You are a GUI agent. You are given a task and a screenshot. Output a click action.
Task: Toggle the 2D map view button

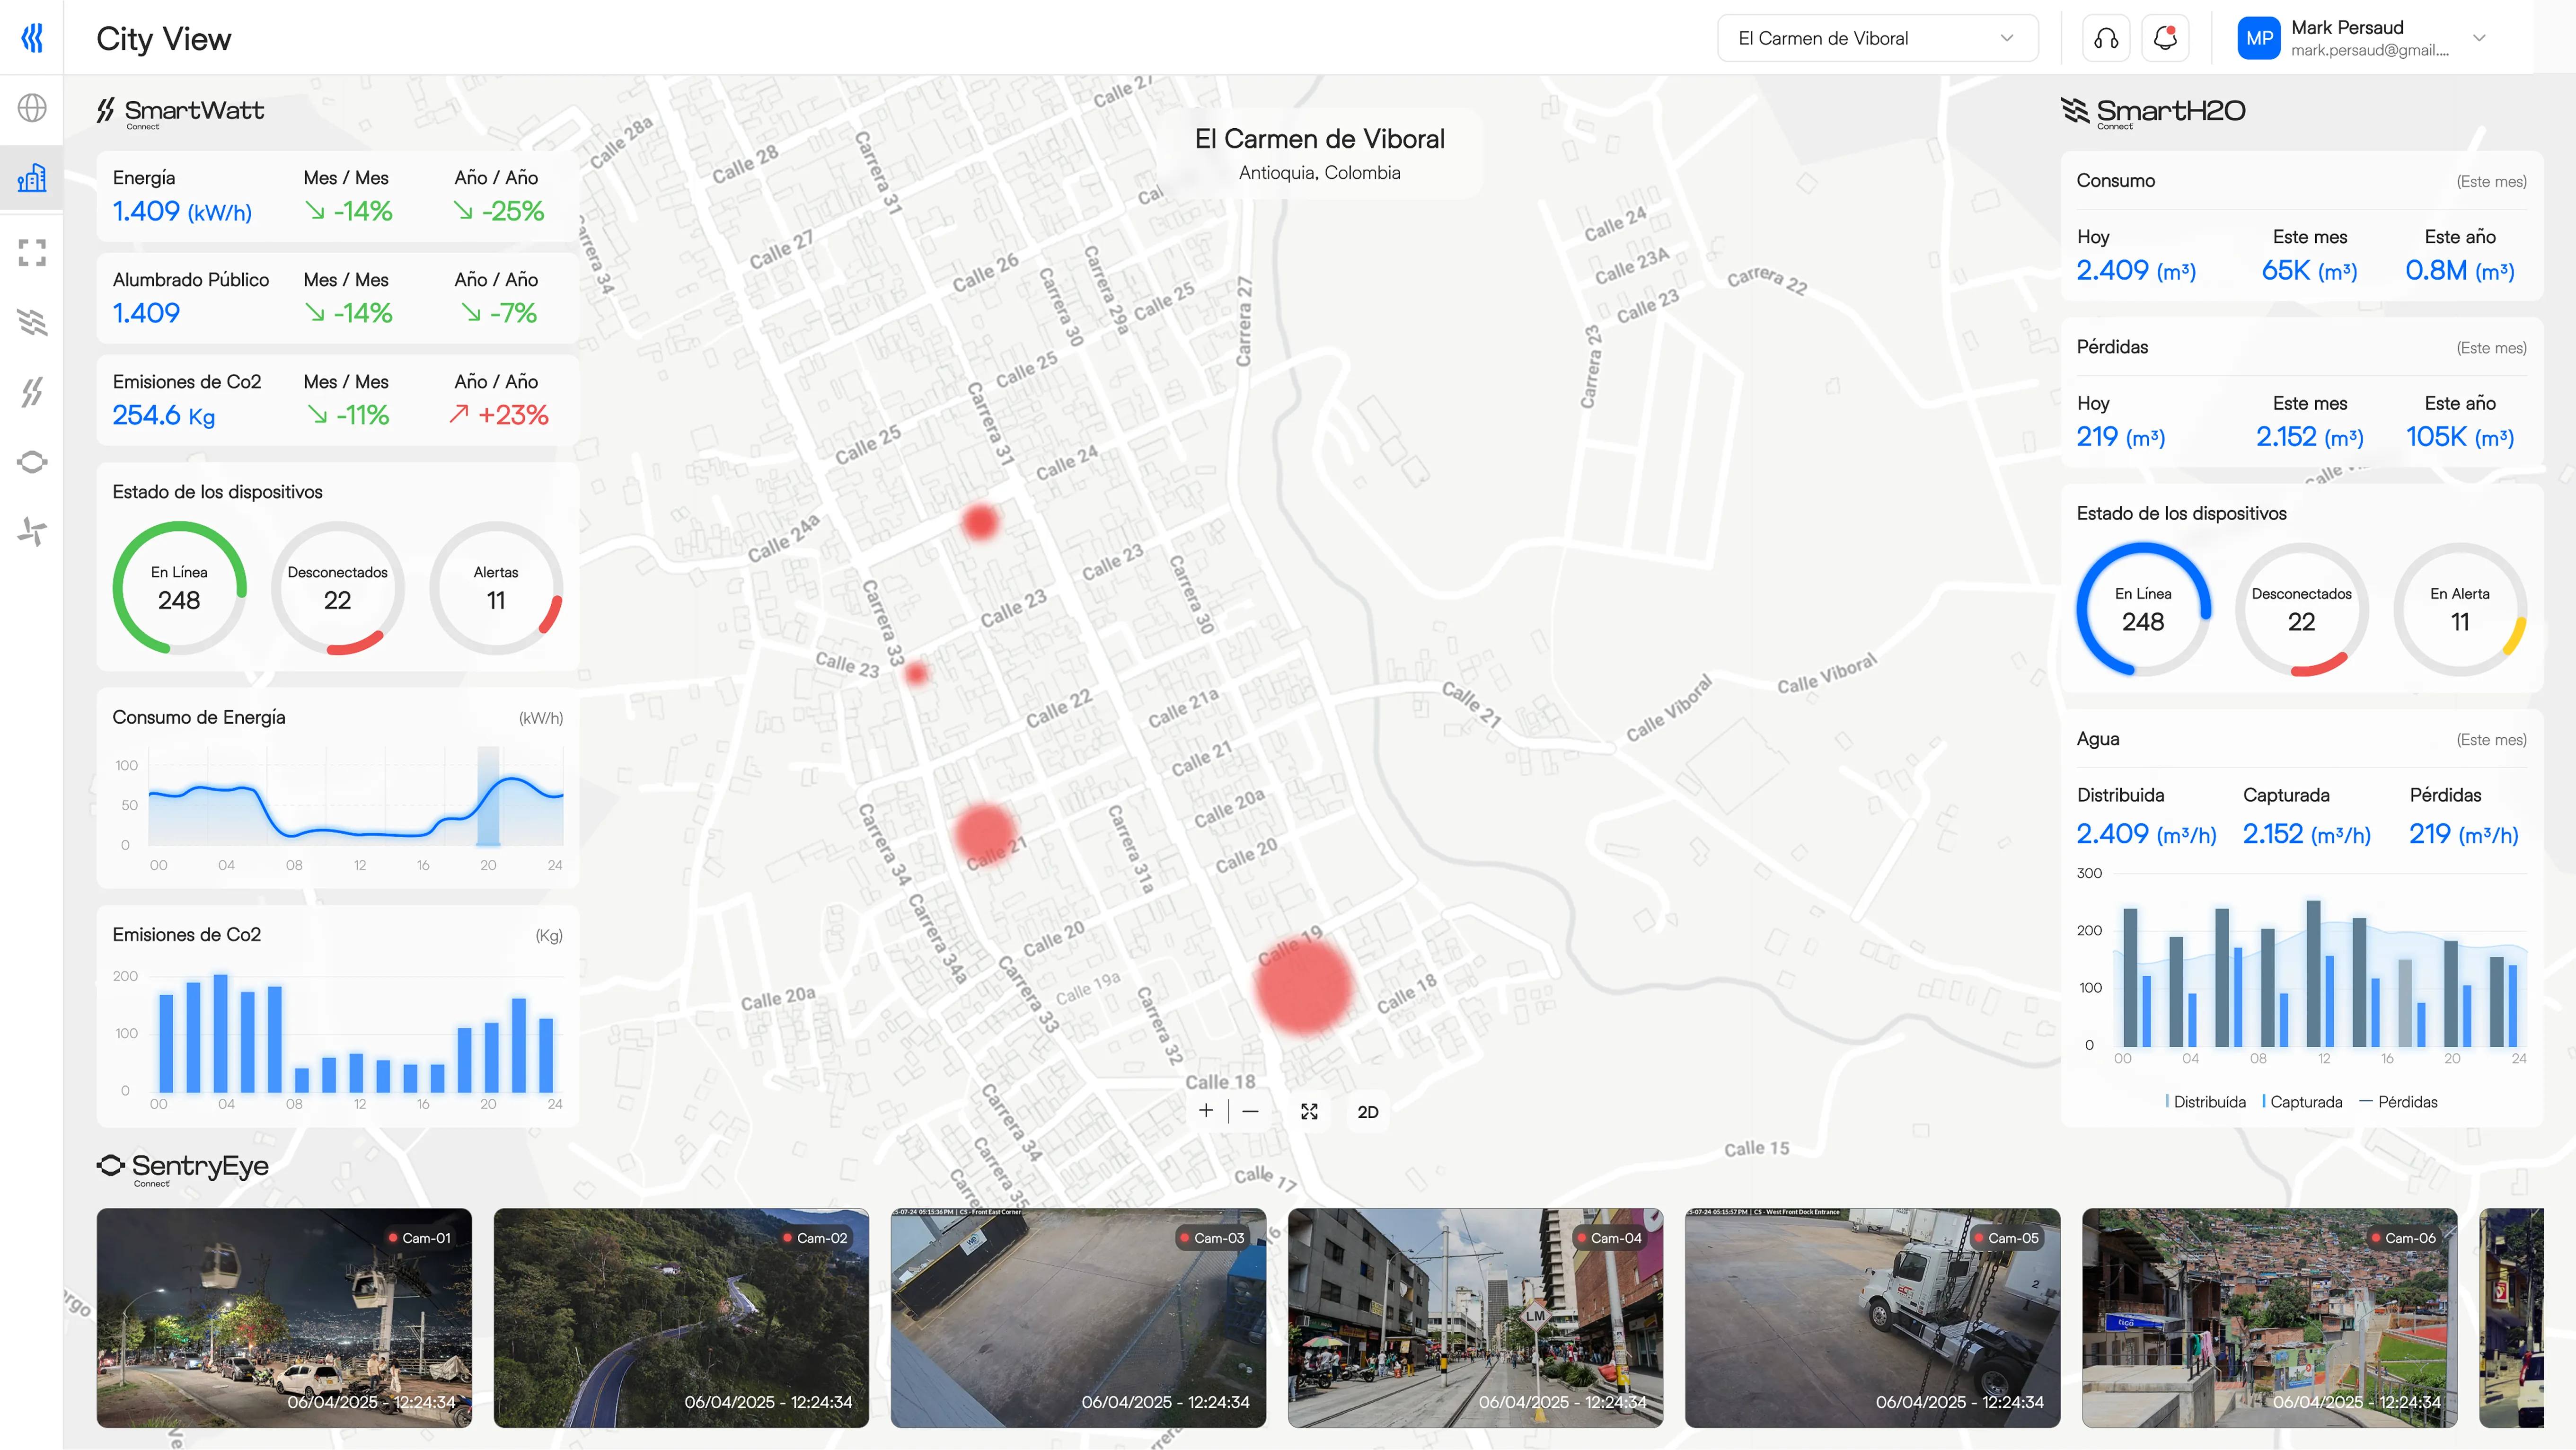coord(1367,1112)
